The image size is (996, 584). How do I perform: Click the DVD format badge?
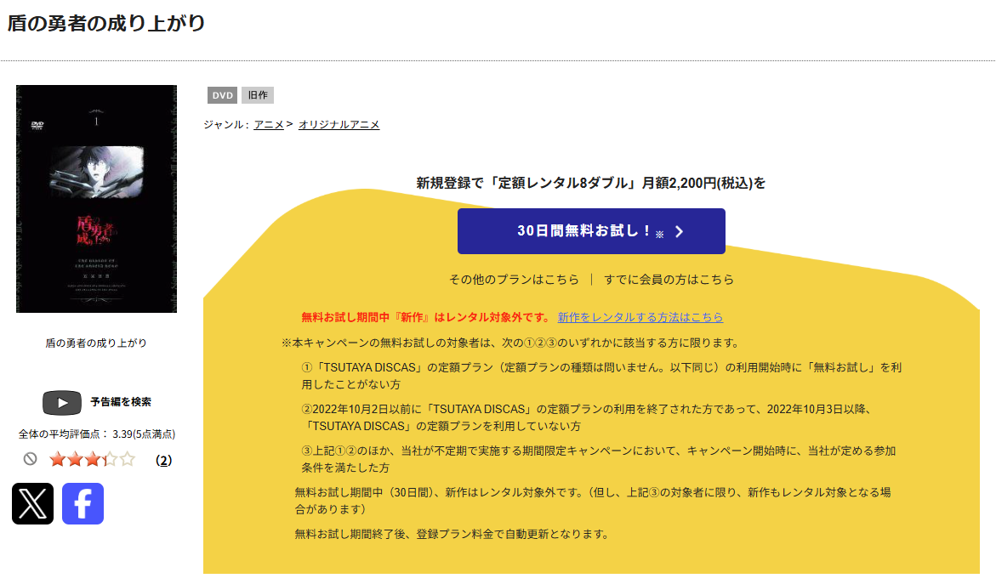pos(222,95)
